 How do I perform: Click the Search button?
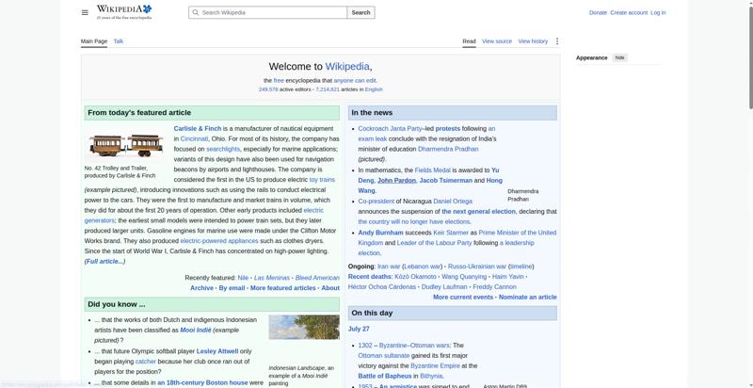coord(360,12)
